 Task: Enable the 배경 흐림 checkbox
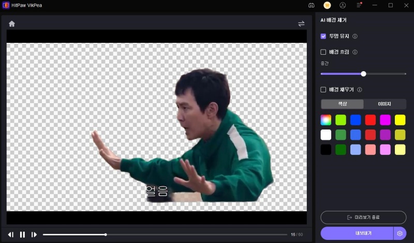(x=323, y=52)
